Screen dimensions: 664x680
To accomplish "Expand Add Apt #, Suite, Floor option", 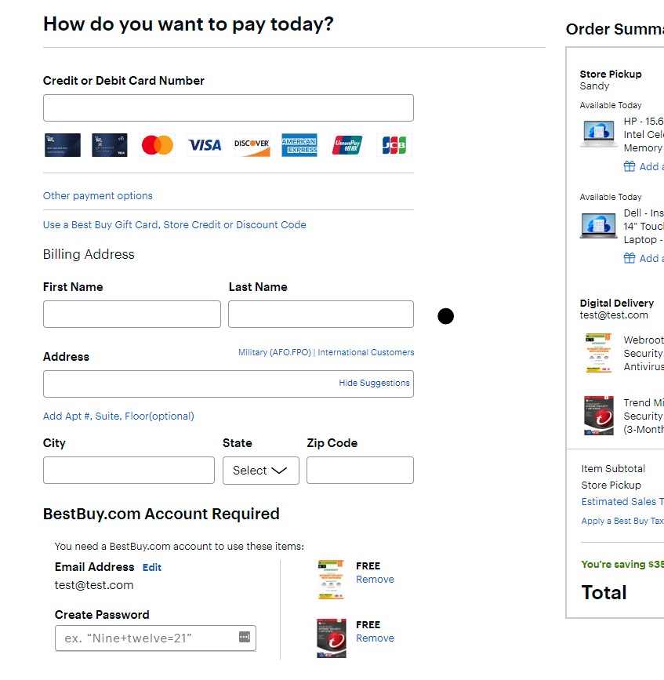I will pyautogui.click(x=118, y=416).
